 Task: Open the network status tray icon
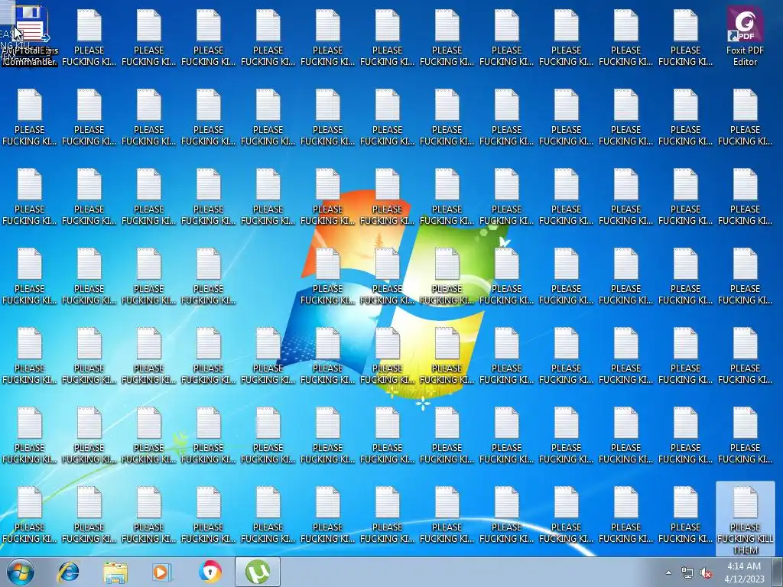point(687,572)
